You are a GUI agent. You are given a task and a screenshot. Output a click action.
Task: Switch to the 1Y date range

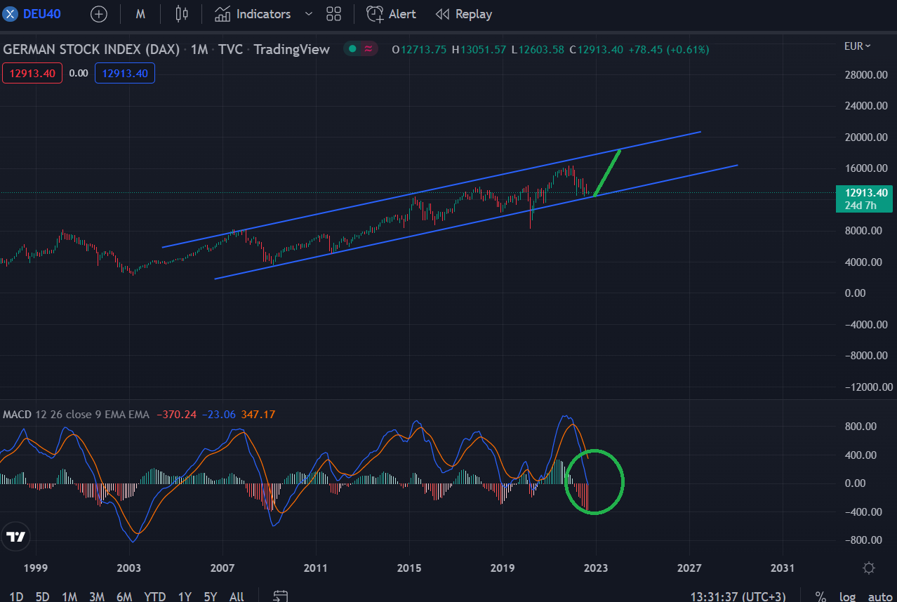[x=185, y=596]
